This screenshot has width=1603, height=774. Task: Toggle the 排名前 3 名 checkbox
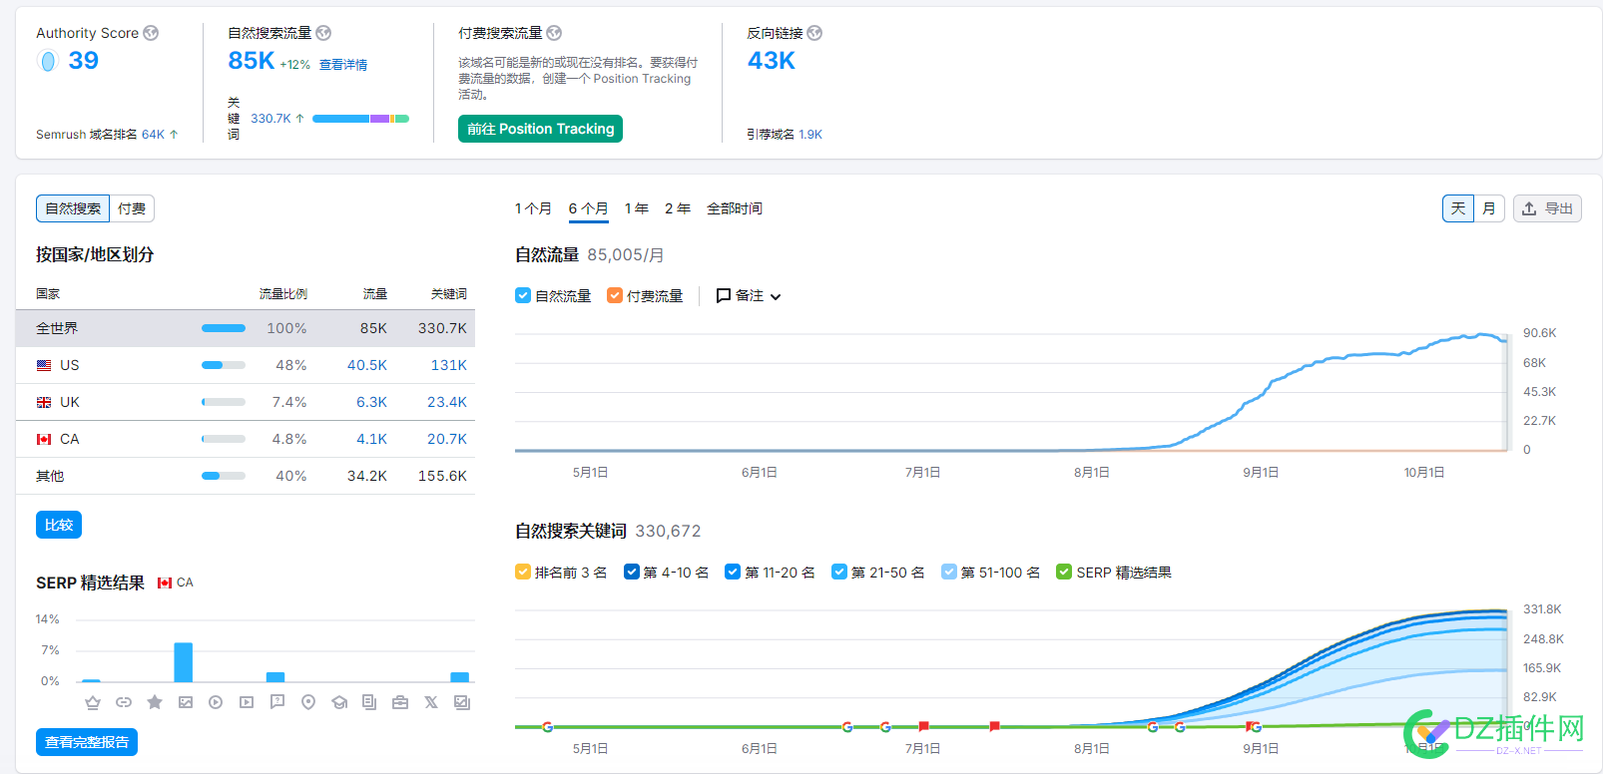click(x=523, y=572)
